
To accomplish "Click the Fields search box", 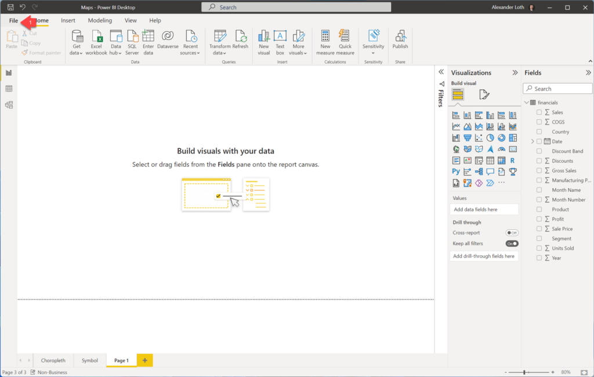I will pos(557,88).
